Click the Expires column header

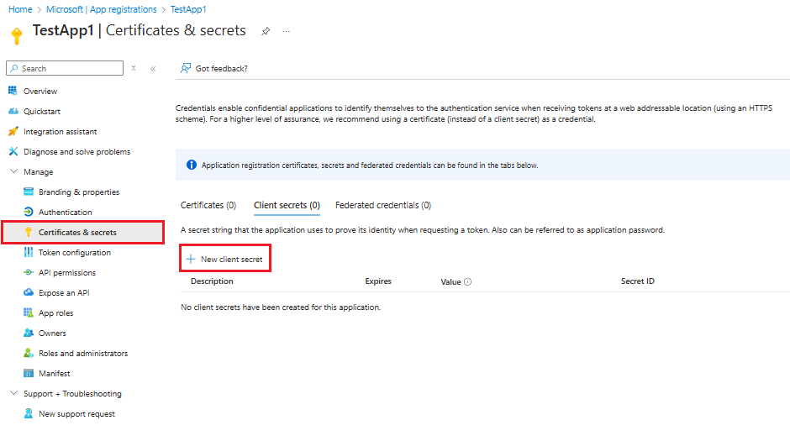(378, 281)
